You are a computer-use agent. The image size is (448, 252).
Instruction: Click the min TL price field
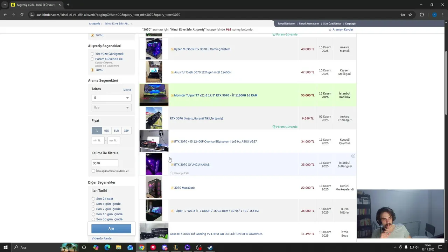click(x=98, y=140)
